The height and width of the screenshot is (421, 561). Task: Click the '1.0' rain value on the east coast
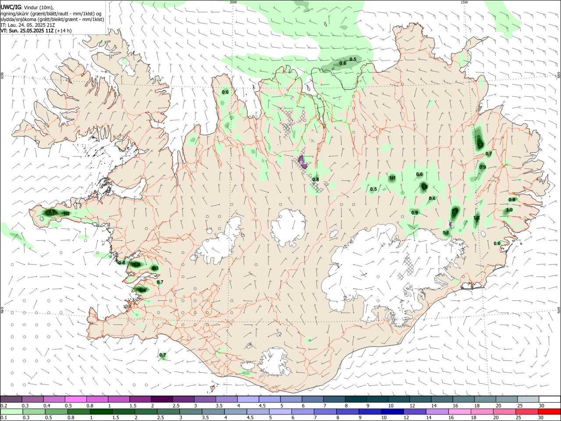pyautogui.click(x=509, y=210)
